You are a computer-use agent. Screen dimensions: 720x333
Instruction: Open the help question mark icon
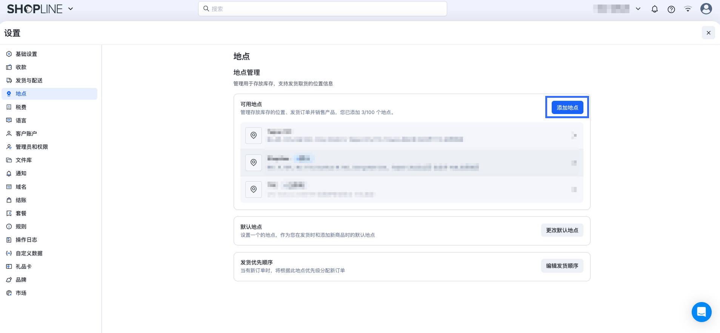[x=671, y=9]
